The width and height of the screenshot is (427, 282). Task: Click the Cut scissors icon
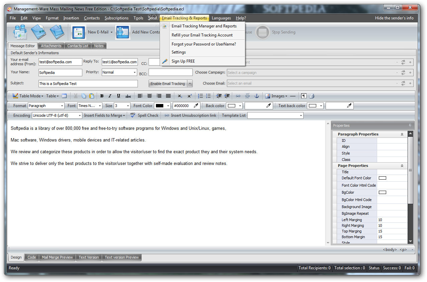tap(76, 96)
